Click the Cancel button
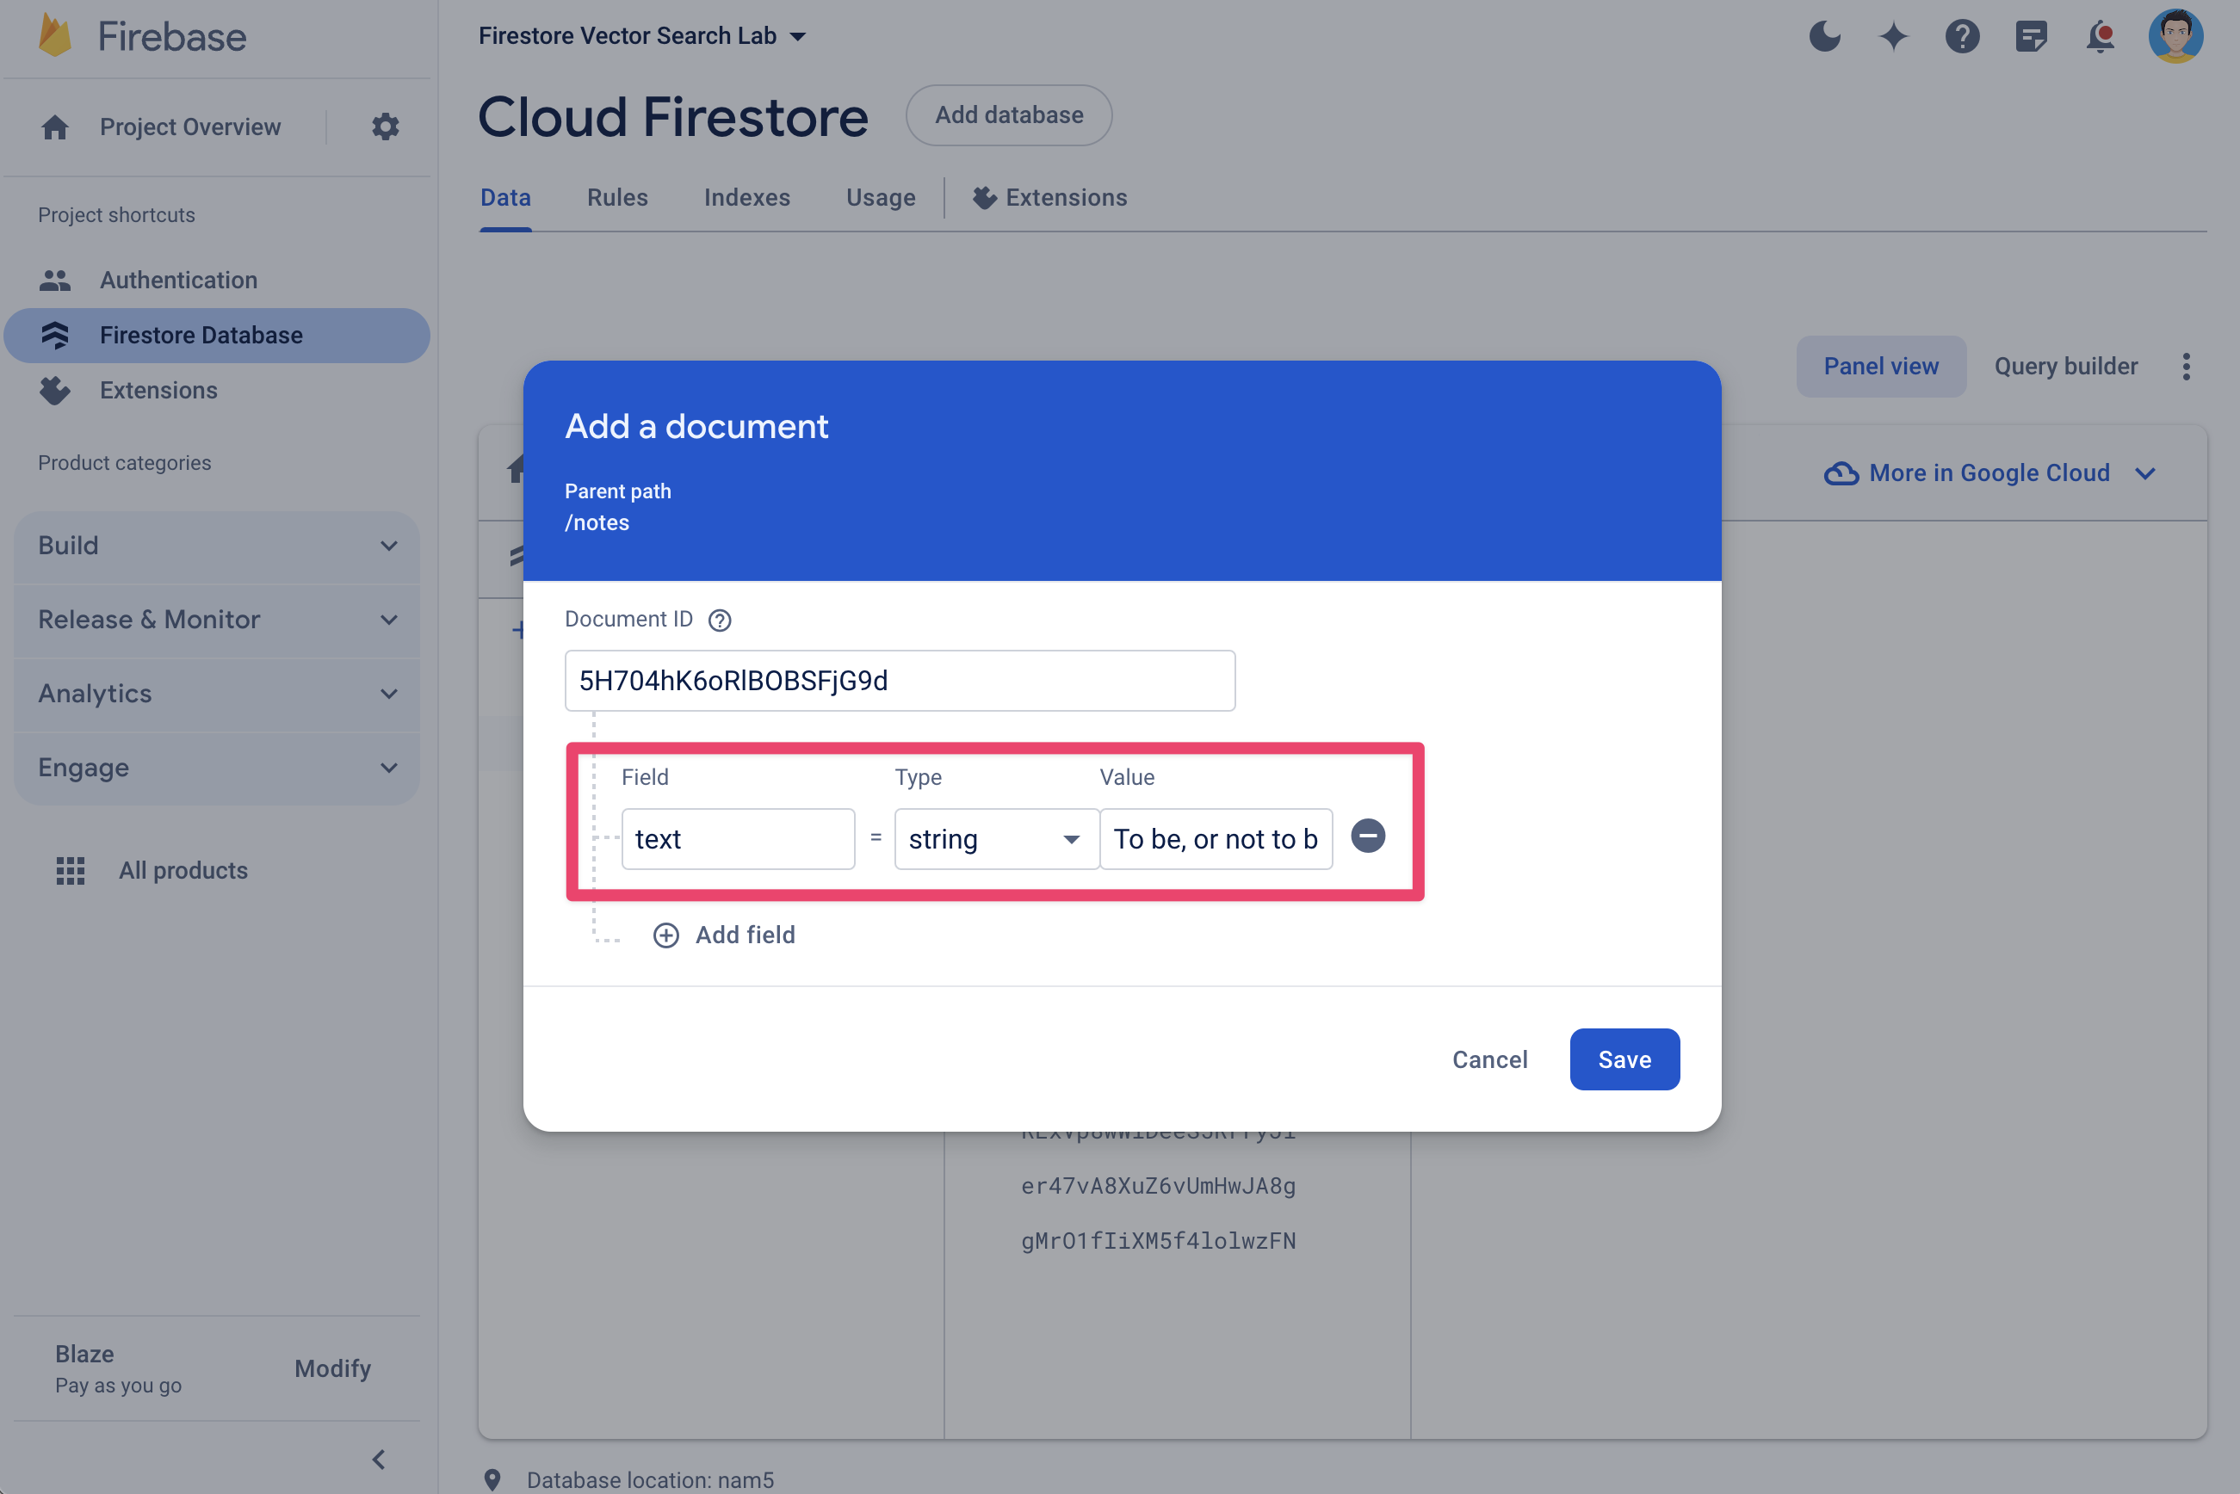The height and width of the screenshot is (1494, 2240). [x=1489, y=1059]
